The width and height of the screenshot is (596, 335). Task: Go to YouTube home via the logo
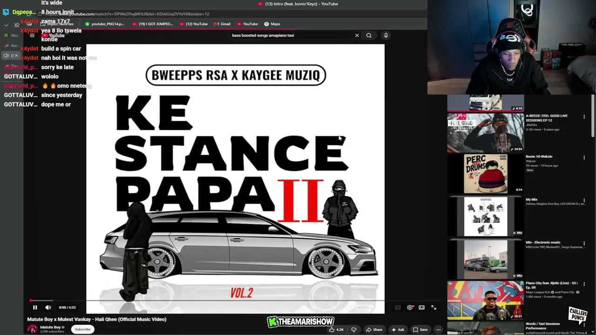coord(54,35)
